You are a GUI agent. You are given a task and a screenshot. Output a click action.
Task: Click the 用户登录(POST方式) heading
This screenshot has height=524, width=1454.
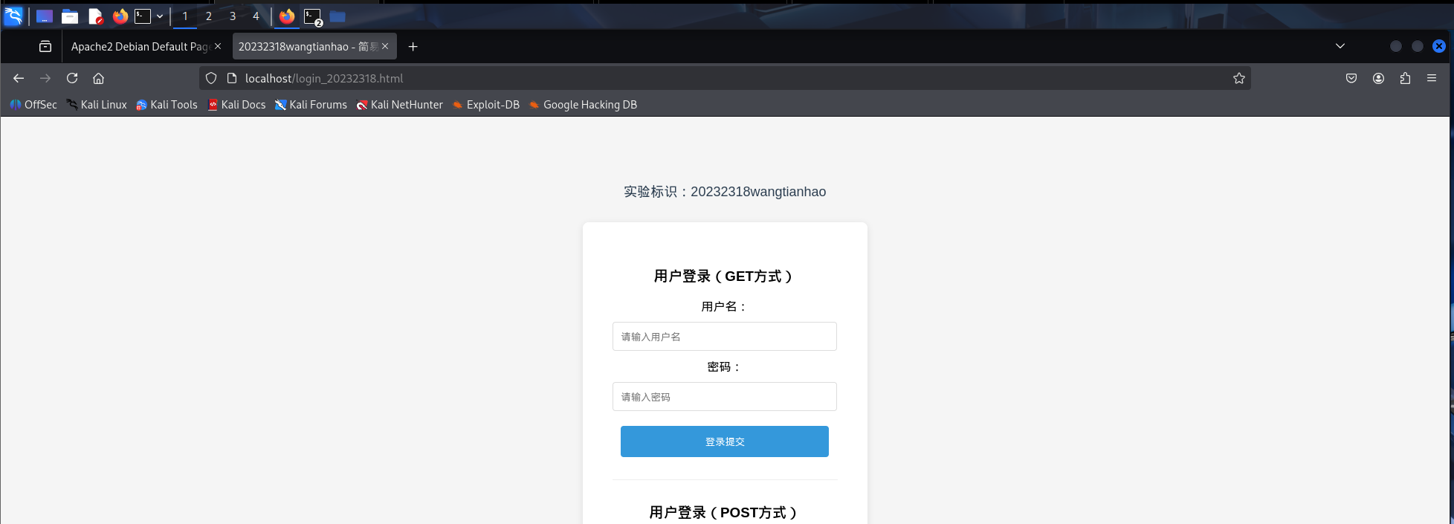725,513
